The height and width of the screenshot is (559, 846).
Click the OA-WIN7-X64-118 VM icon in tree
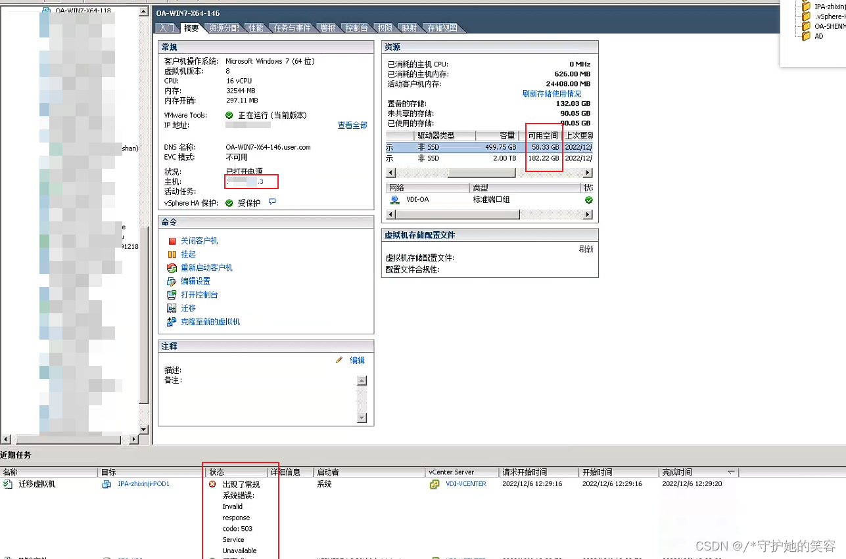46,11
